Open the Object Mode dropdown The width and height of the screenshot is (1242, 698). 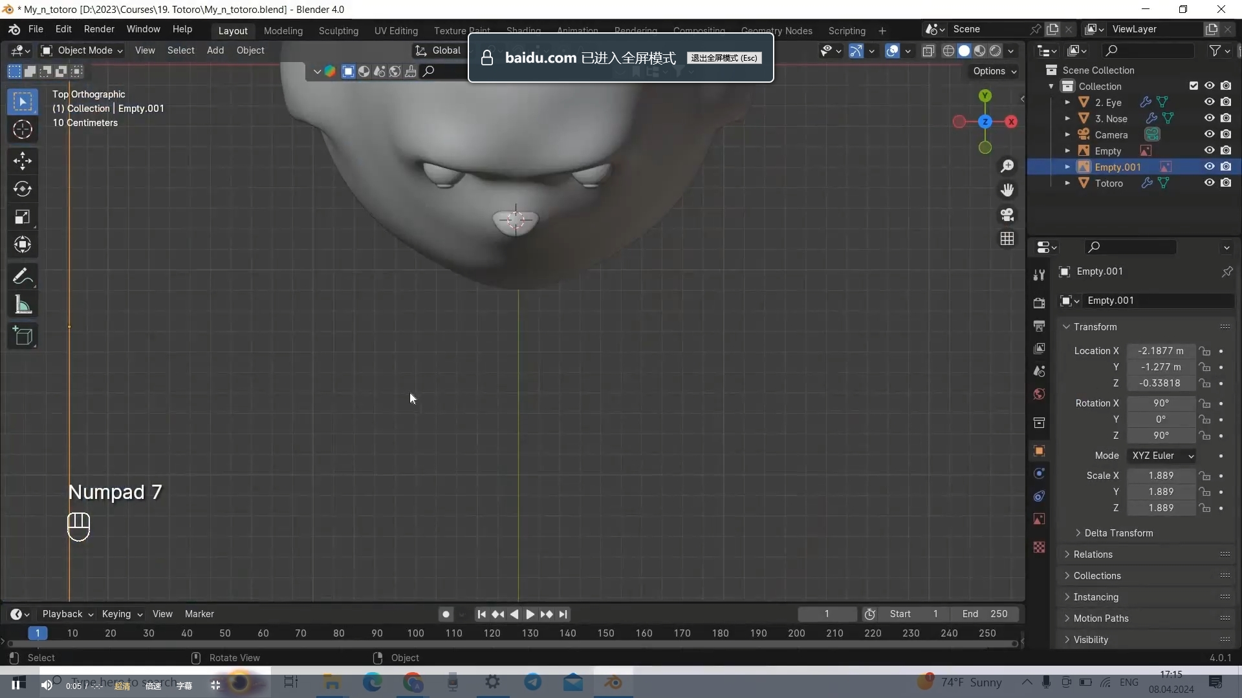pos(82,50)
